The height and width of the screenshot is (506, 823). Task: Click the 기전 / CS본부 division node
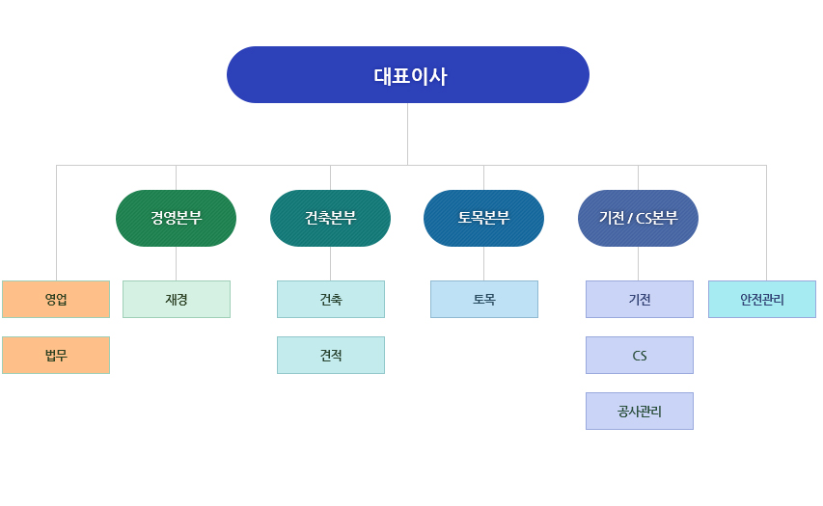[638, 218]
